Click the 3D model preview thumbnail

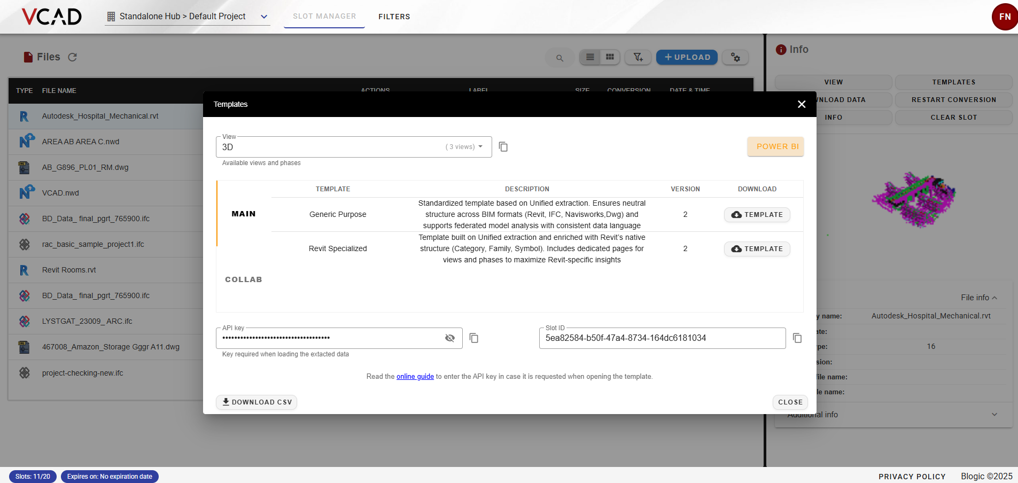coord(914,199)
